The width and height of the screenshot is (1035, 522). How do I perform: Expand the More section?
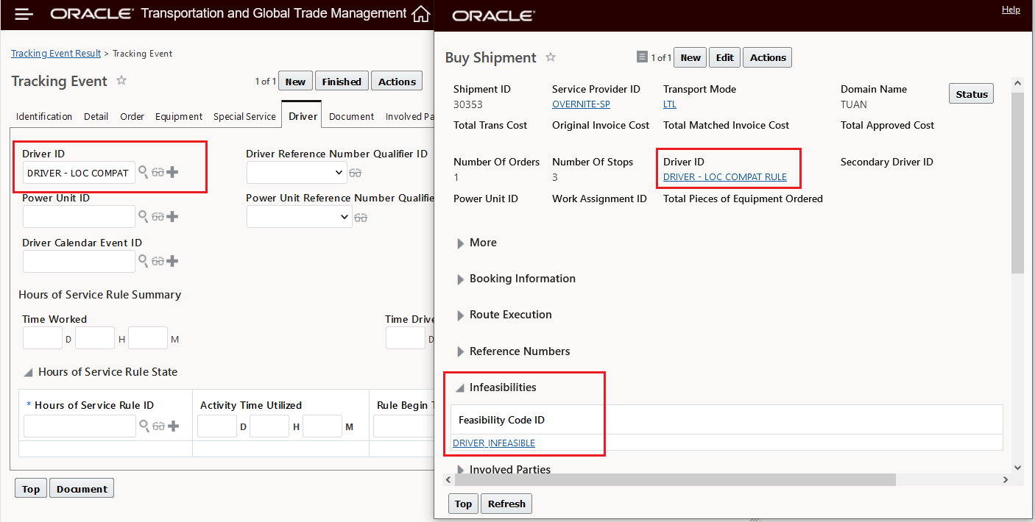(461, 243)
